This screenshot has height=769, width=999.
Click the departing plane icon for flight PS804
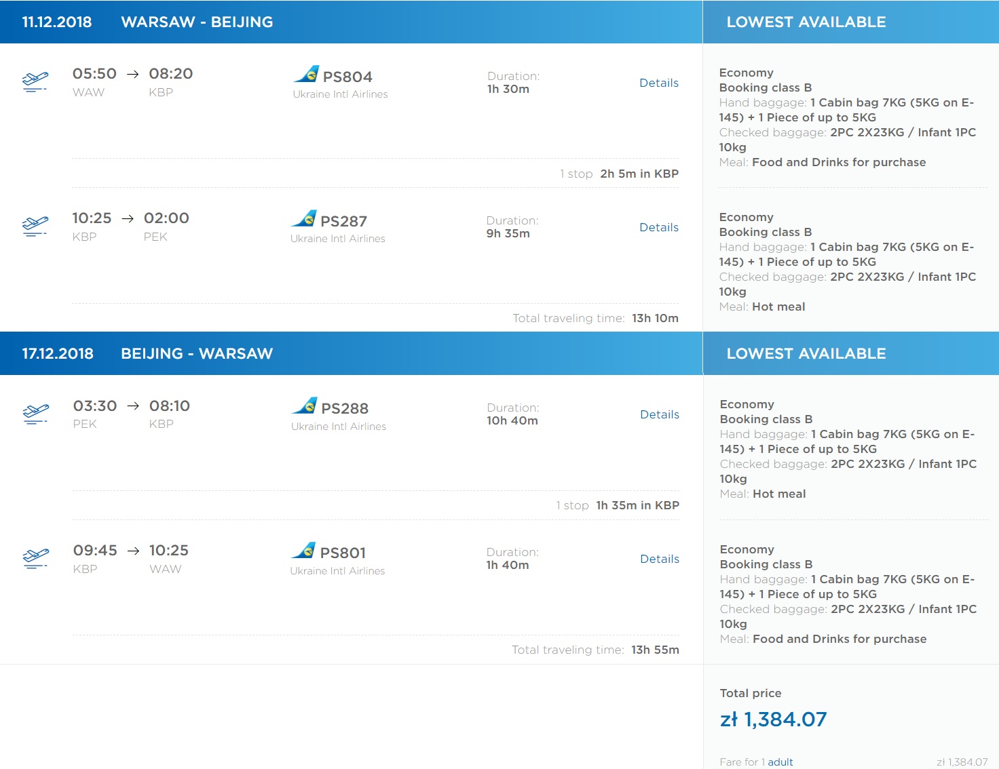coord(35,82)
